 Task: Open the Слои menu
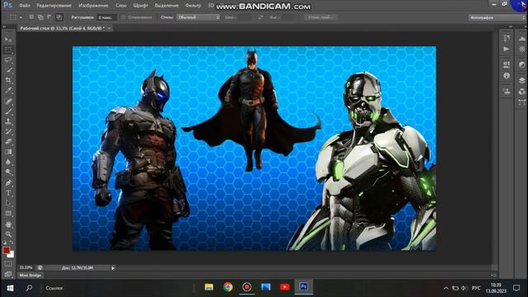click(121, 6)
